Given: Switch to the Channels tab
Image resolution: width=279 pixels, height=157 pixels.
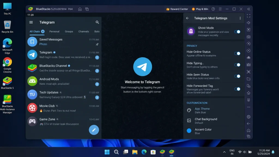Looking at the screenshot, I should (x=84, y=32).
